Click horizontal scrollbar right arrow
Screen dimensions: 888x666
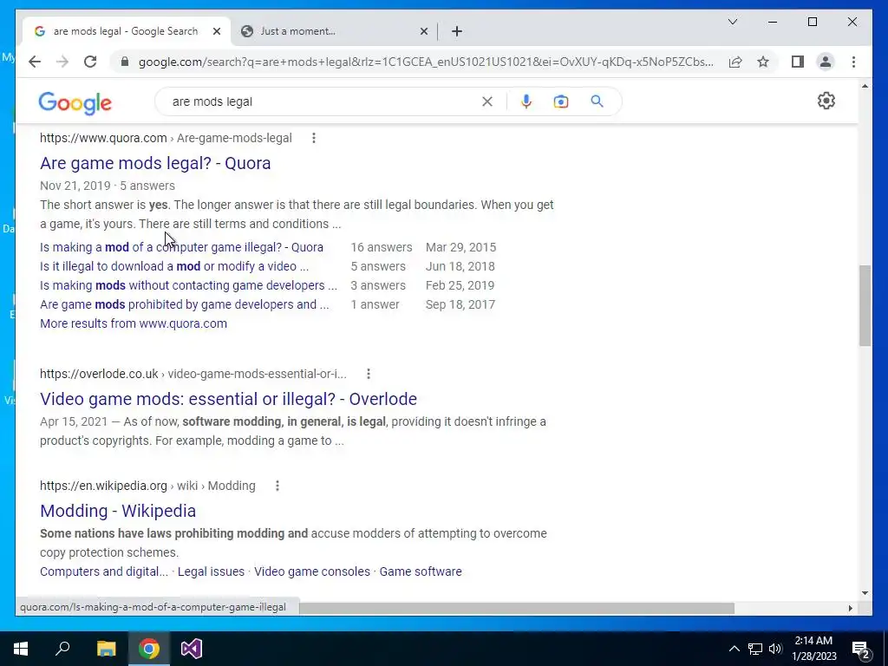(850, 608)
